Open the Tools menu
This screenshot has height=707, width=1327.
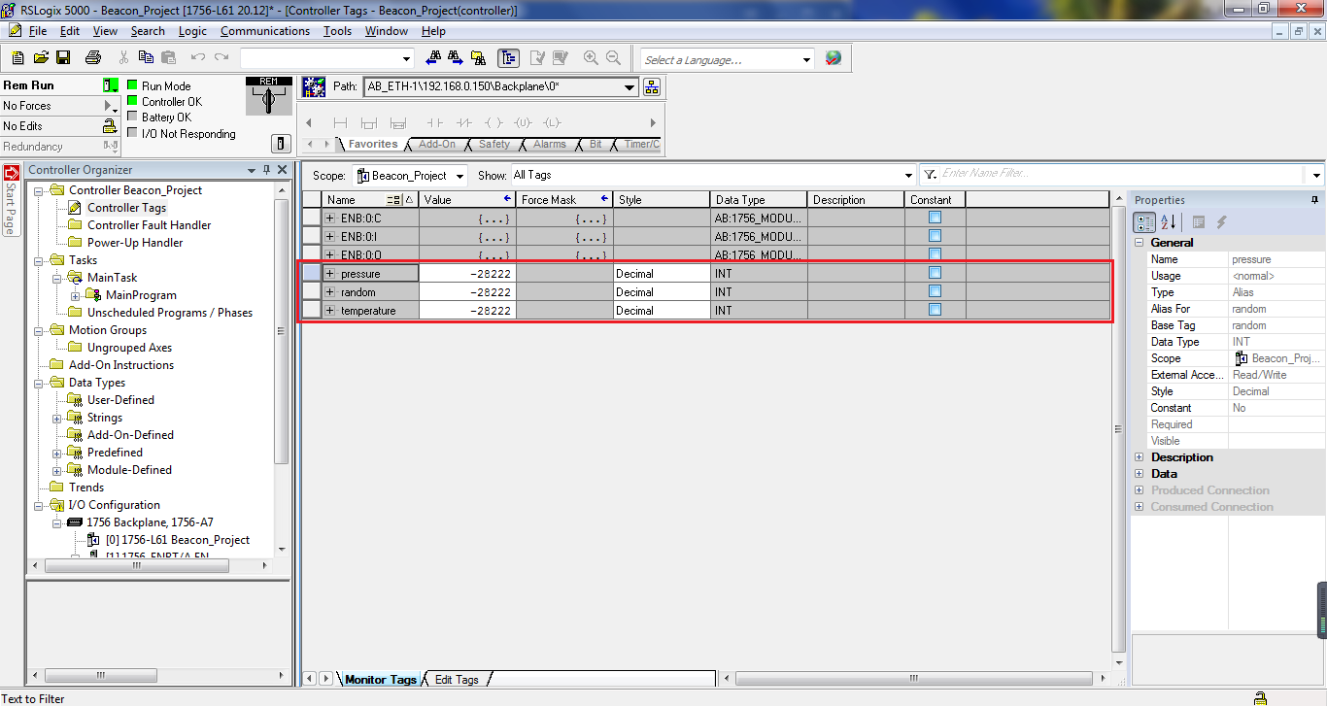click(x=337, y=31)
